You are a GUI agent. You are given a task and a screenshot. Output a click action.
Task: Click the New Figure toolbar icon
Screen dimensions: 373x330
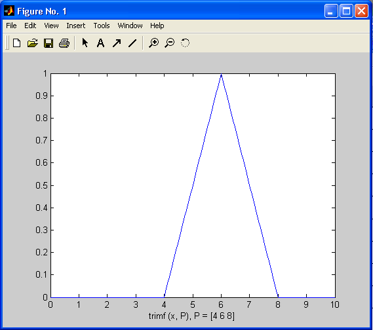pos(16,43)
